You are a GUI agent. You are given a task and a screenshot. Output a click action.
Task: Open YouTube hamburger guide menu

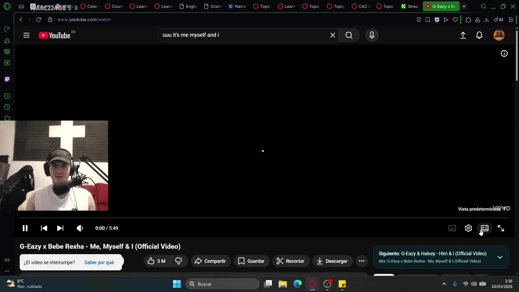(26, 35)
